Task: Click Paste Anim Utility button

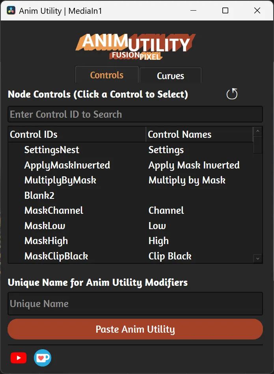Action: (x=135, y=329)
